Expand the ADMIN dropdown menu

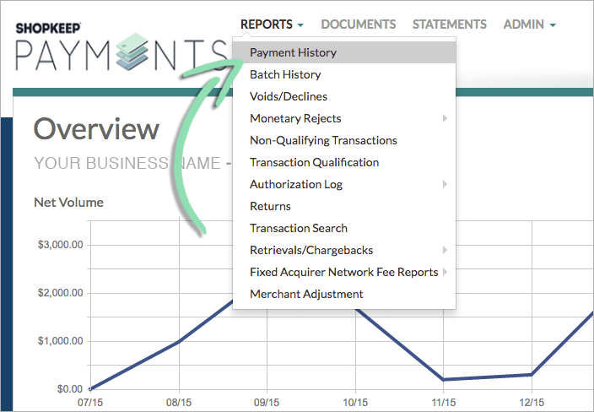tap(530, 24)
